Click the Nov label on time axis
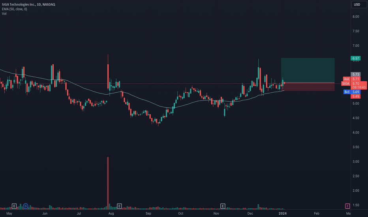 click(x=216, y=213)
